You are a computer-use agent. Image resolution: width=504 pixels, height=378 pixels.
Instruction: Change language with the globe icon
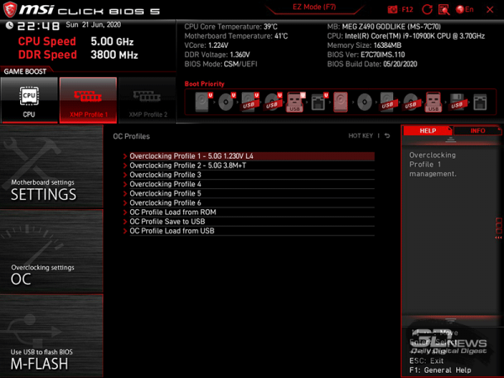tap(461, 9)
